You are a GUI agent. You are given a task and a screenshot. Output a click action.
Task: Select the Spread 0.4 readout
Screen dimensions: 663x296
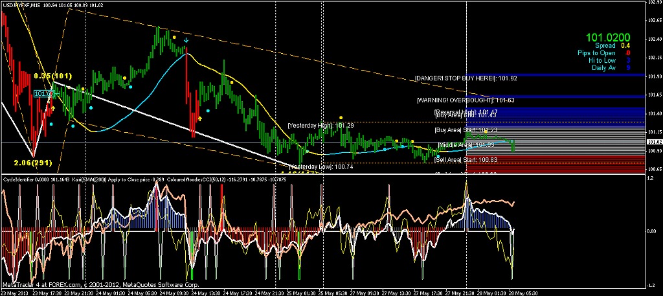tap(611, 45)
